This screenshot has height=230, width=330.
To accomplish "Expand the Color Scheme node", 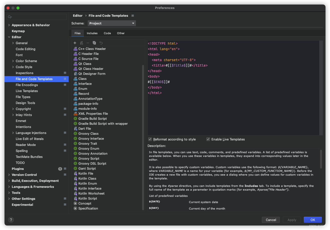I will (13, 61).
